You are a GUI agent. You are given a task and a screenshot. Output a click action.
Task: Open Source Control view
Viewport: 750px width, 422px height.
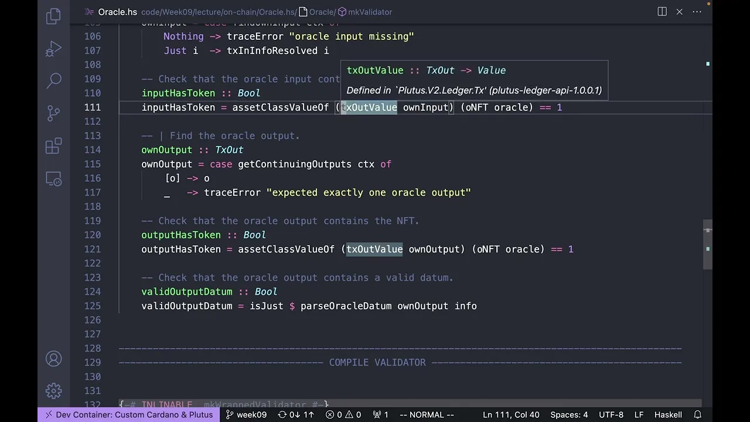(x=53, y=113)
